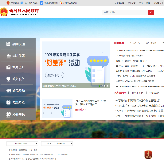Click the five-star rating bubble graphic in banner
The height and width of the screenshot is (164, 164).
click(98, 61)
